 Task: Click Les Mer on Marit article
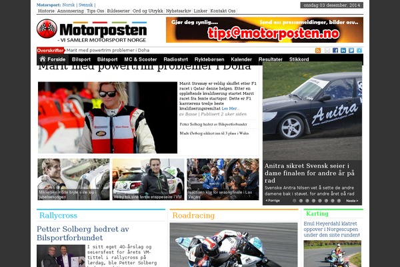click(231, 108)
